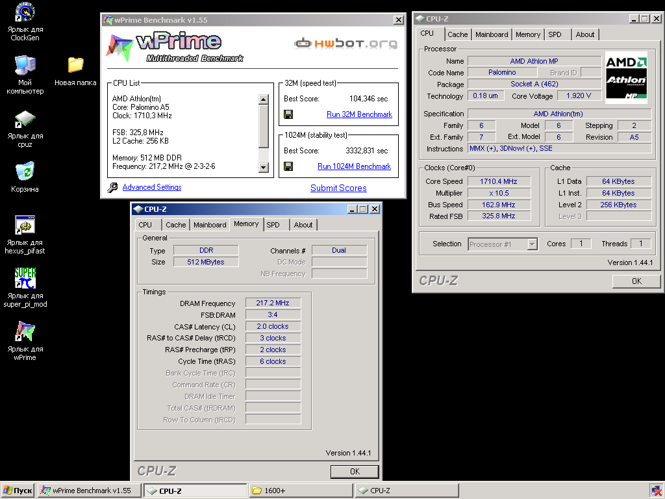Screen dimensions: 665x499
Task: Switch to Cache tab in right CPU-Z window
Action: (458, 34)
